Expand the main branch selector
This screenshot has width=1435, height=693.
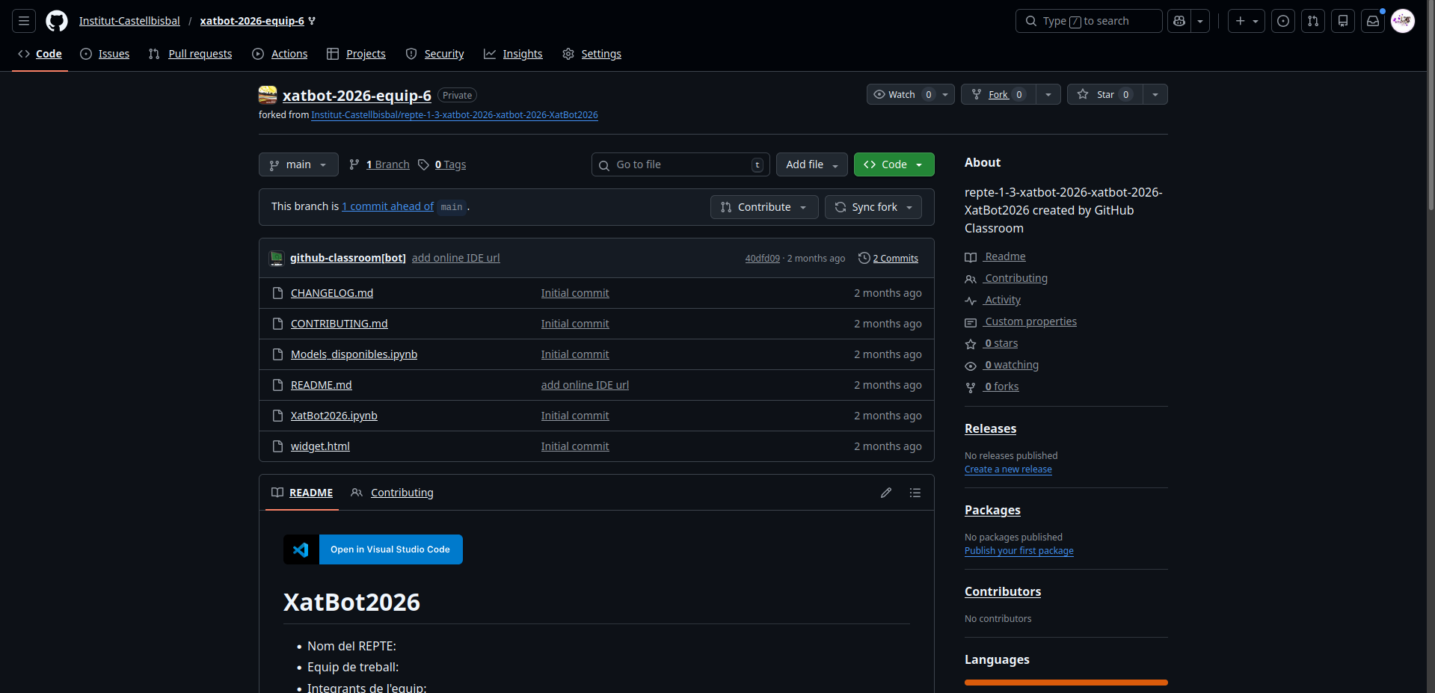point(298,164)
